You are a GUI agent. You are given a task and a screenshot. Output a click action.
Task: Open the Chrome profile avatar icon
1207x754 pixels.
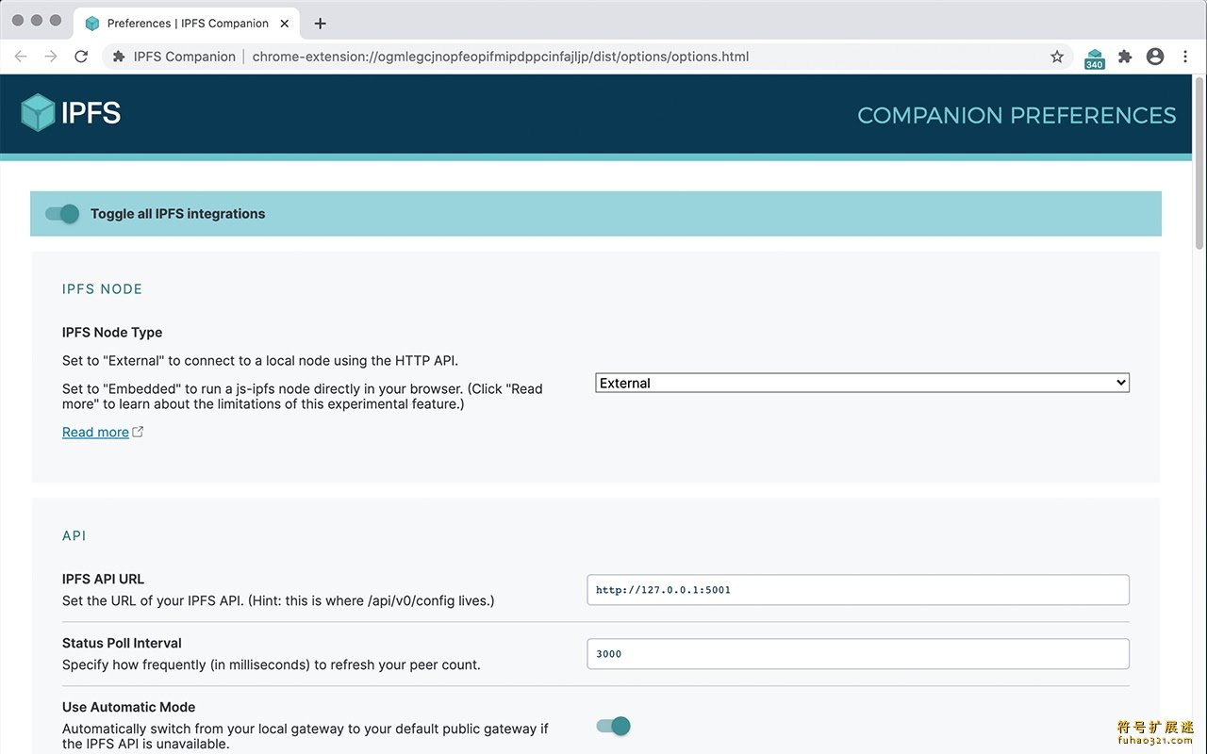pyautogui.click(x=1155, y=57)
